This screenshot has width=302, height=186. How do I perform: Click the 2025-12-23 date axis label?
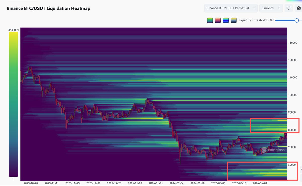(114, 183)
